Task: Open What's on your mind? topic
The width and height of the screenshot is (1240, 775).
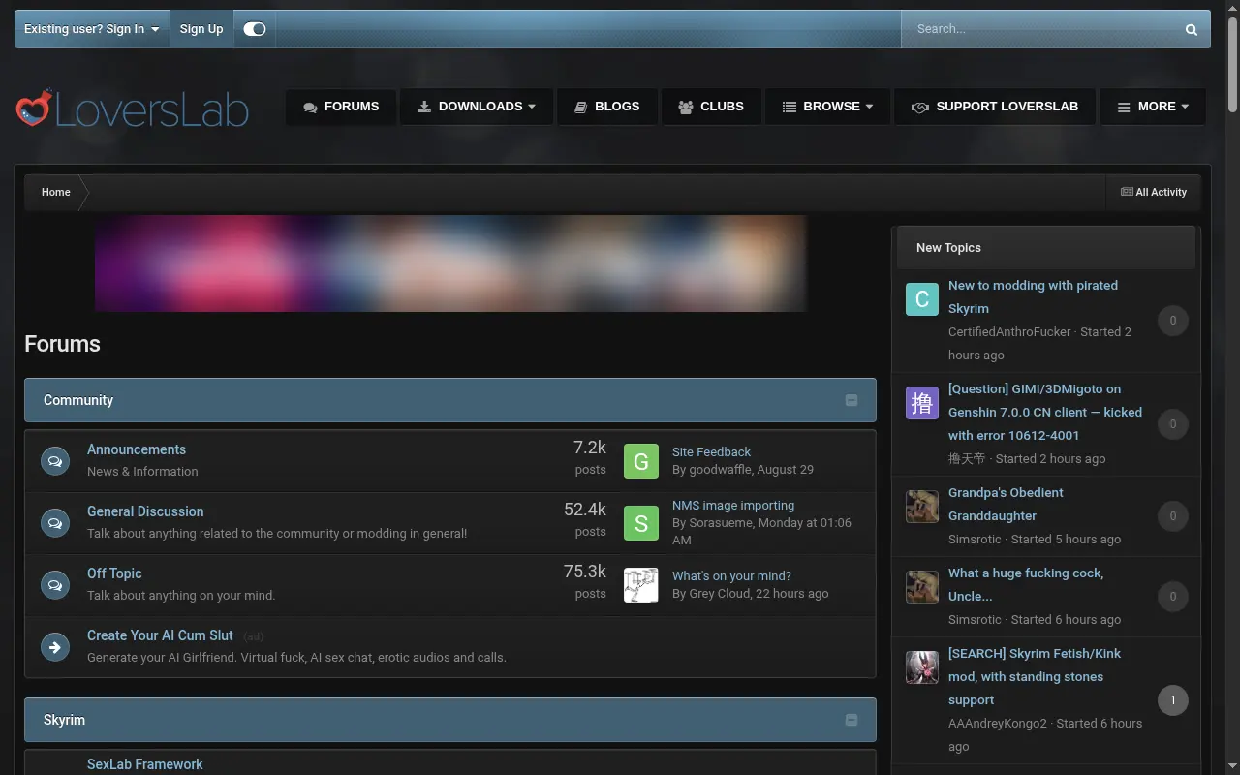Action: (x=731, y=575)
